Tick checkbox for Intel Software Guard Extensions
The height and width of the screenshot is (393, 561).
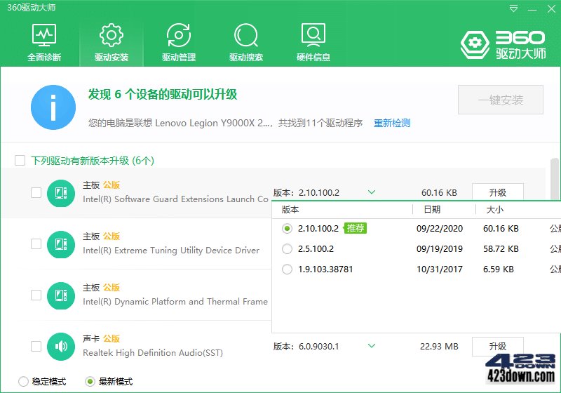click(36, 192)
